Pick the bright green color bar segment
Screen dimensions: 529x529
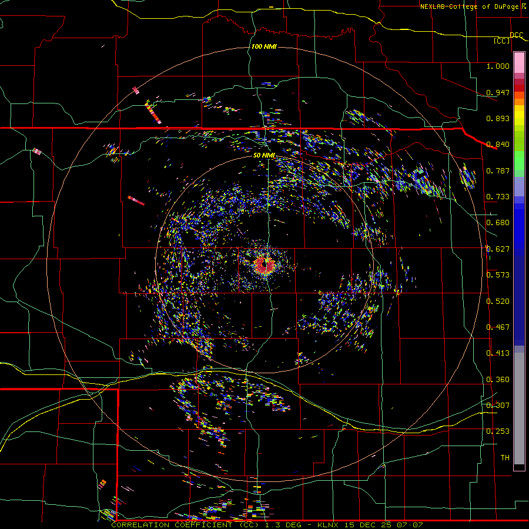[519, 160]
